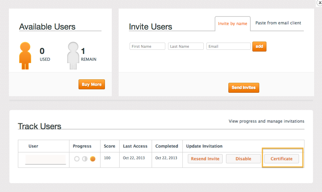Disable the user's invitation
The width and height of the screenshot is (322, 192).
click(x=243, y=159)
